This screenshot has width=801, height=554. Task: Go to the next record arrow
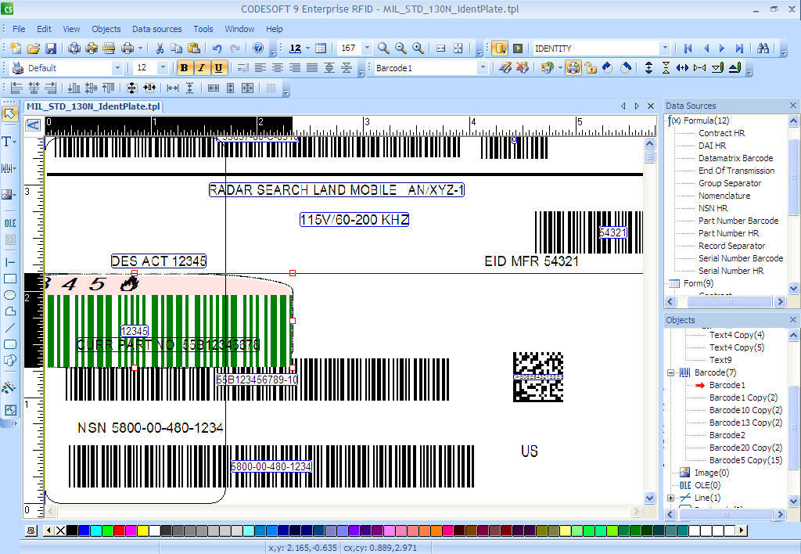(x=722, y=49)
